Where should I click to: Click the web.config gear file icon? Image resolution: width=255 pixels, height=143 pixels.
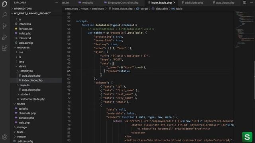[x=16, y=43]
